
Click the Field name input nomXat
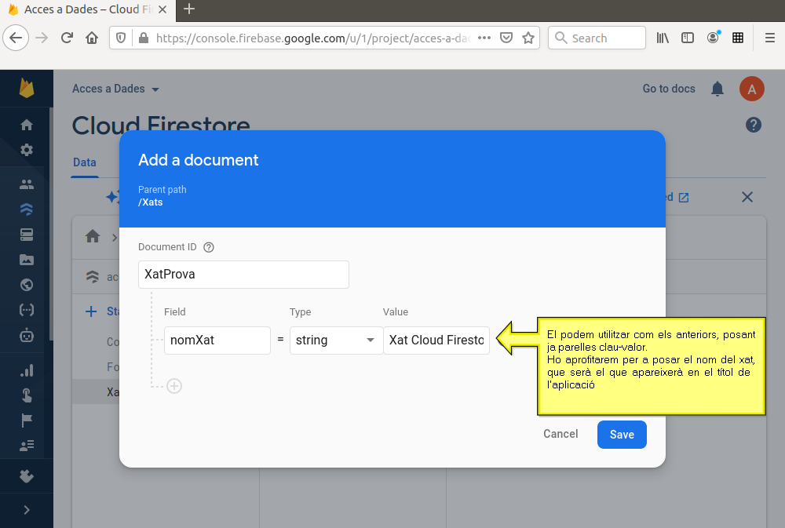point(217,340)
